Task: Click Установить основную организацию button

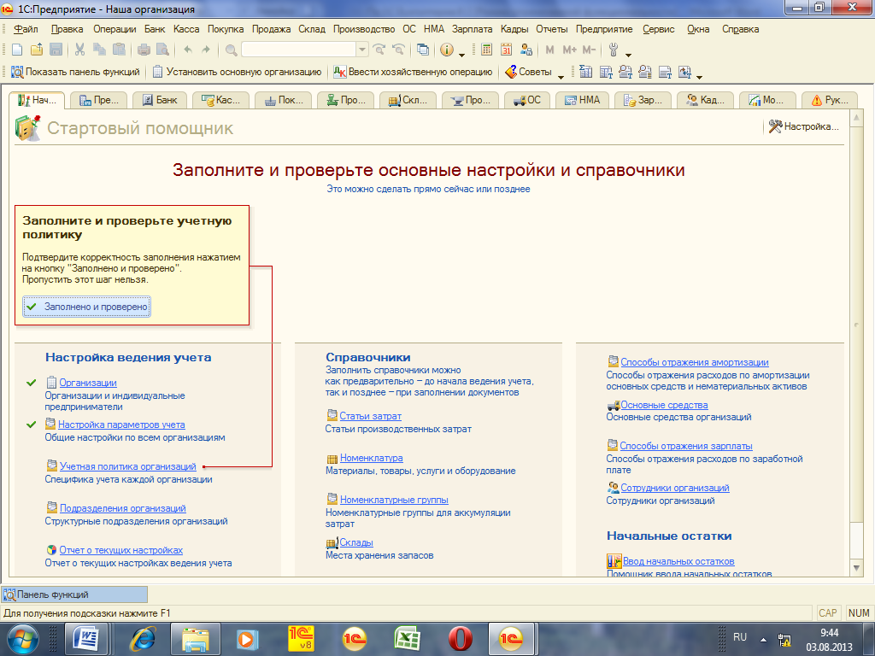Action: pos(238,72)
